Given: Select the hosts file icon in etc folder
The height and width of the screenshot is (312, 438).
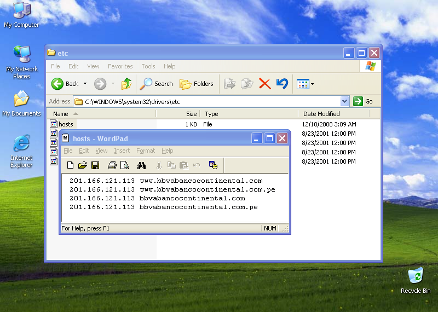Looking at the screenshot, I should tap(54, 124).
